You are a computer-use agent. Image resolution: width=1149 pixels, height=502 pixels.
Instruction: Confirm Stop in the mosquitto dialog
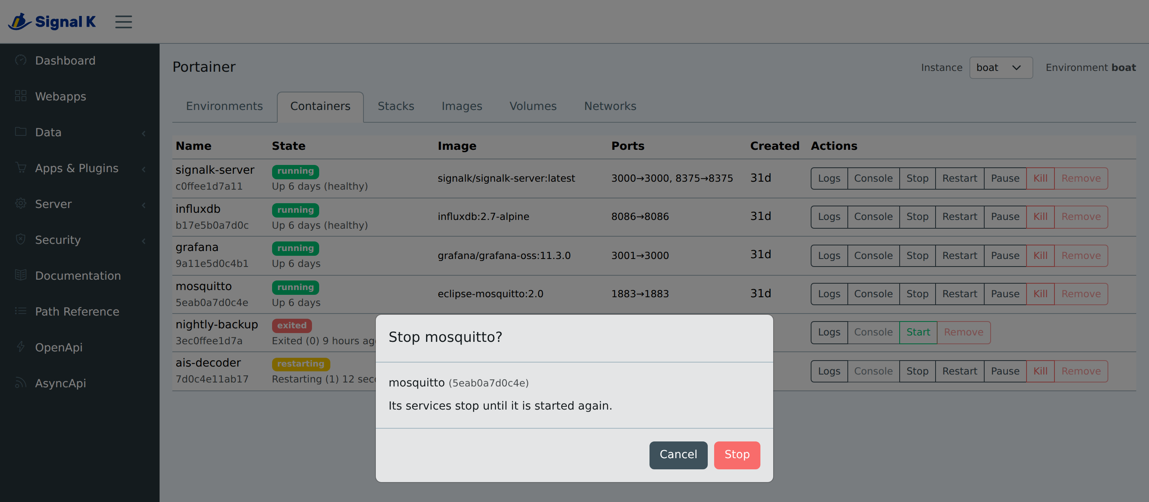pyautogui.click(x=737, y=455)
